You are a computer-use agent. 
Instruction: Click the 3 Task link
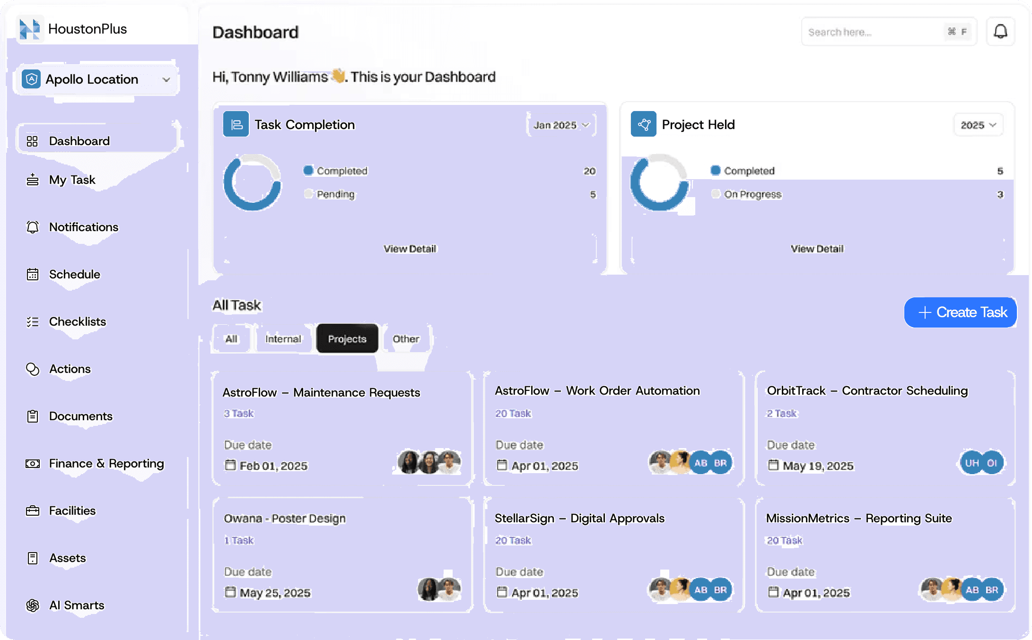click(239, 414)
